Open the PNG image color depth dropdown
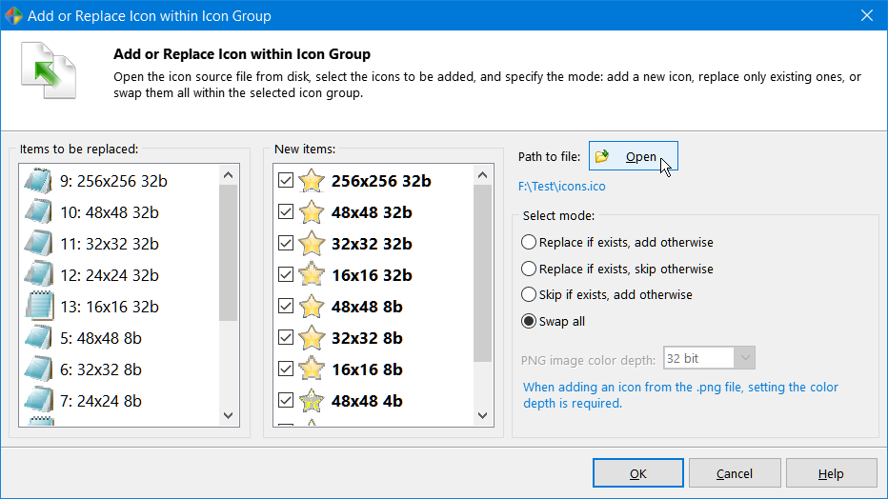Image resolution: width=888 pixels, height=499 pixels. pyautogui.click(x=745, y=358)
